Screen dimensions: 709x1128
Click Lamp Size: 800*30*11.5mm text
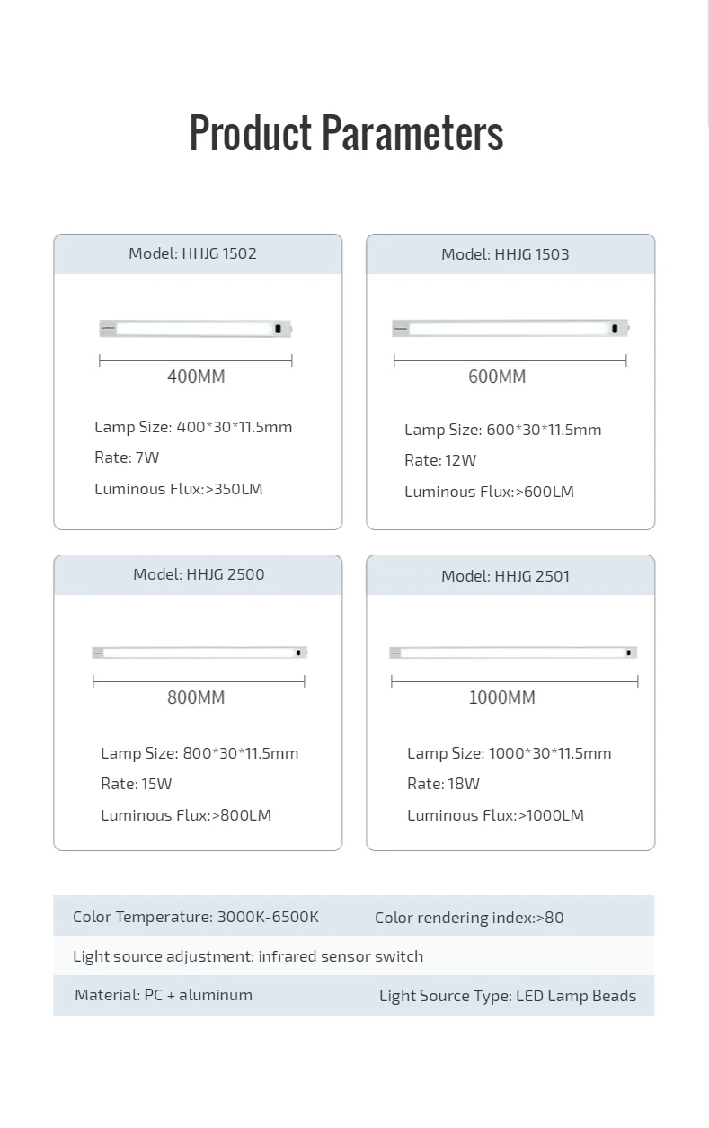(x=199, y=753)
